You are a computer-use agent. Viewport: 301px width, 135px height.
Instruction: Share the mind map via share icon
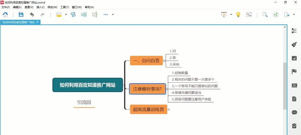coord(276,15)
